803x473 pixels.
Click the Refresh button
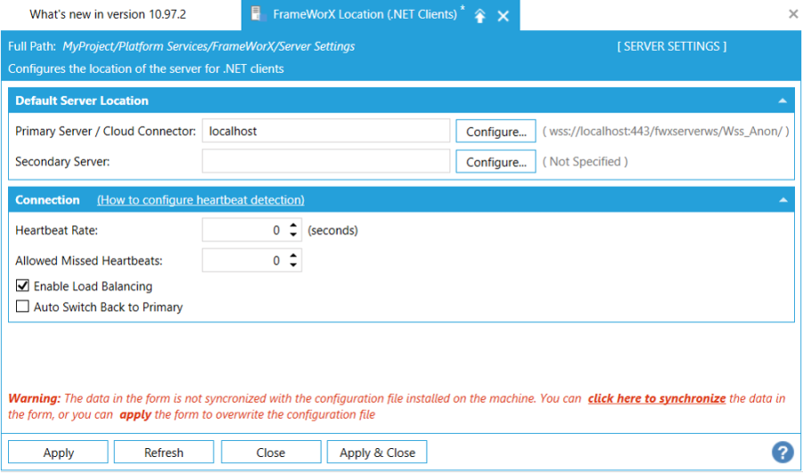pos(164,453)
